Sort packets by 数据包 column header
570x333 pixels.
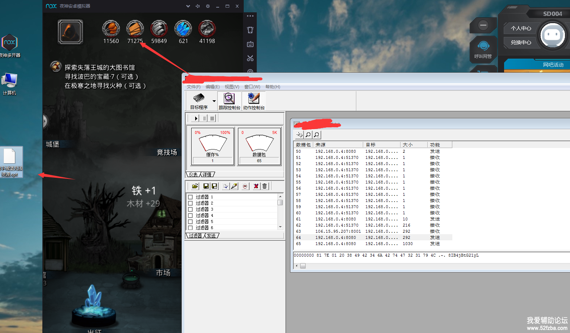pyautogui.click(x=303, y=145)
